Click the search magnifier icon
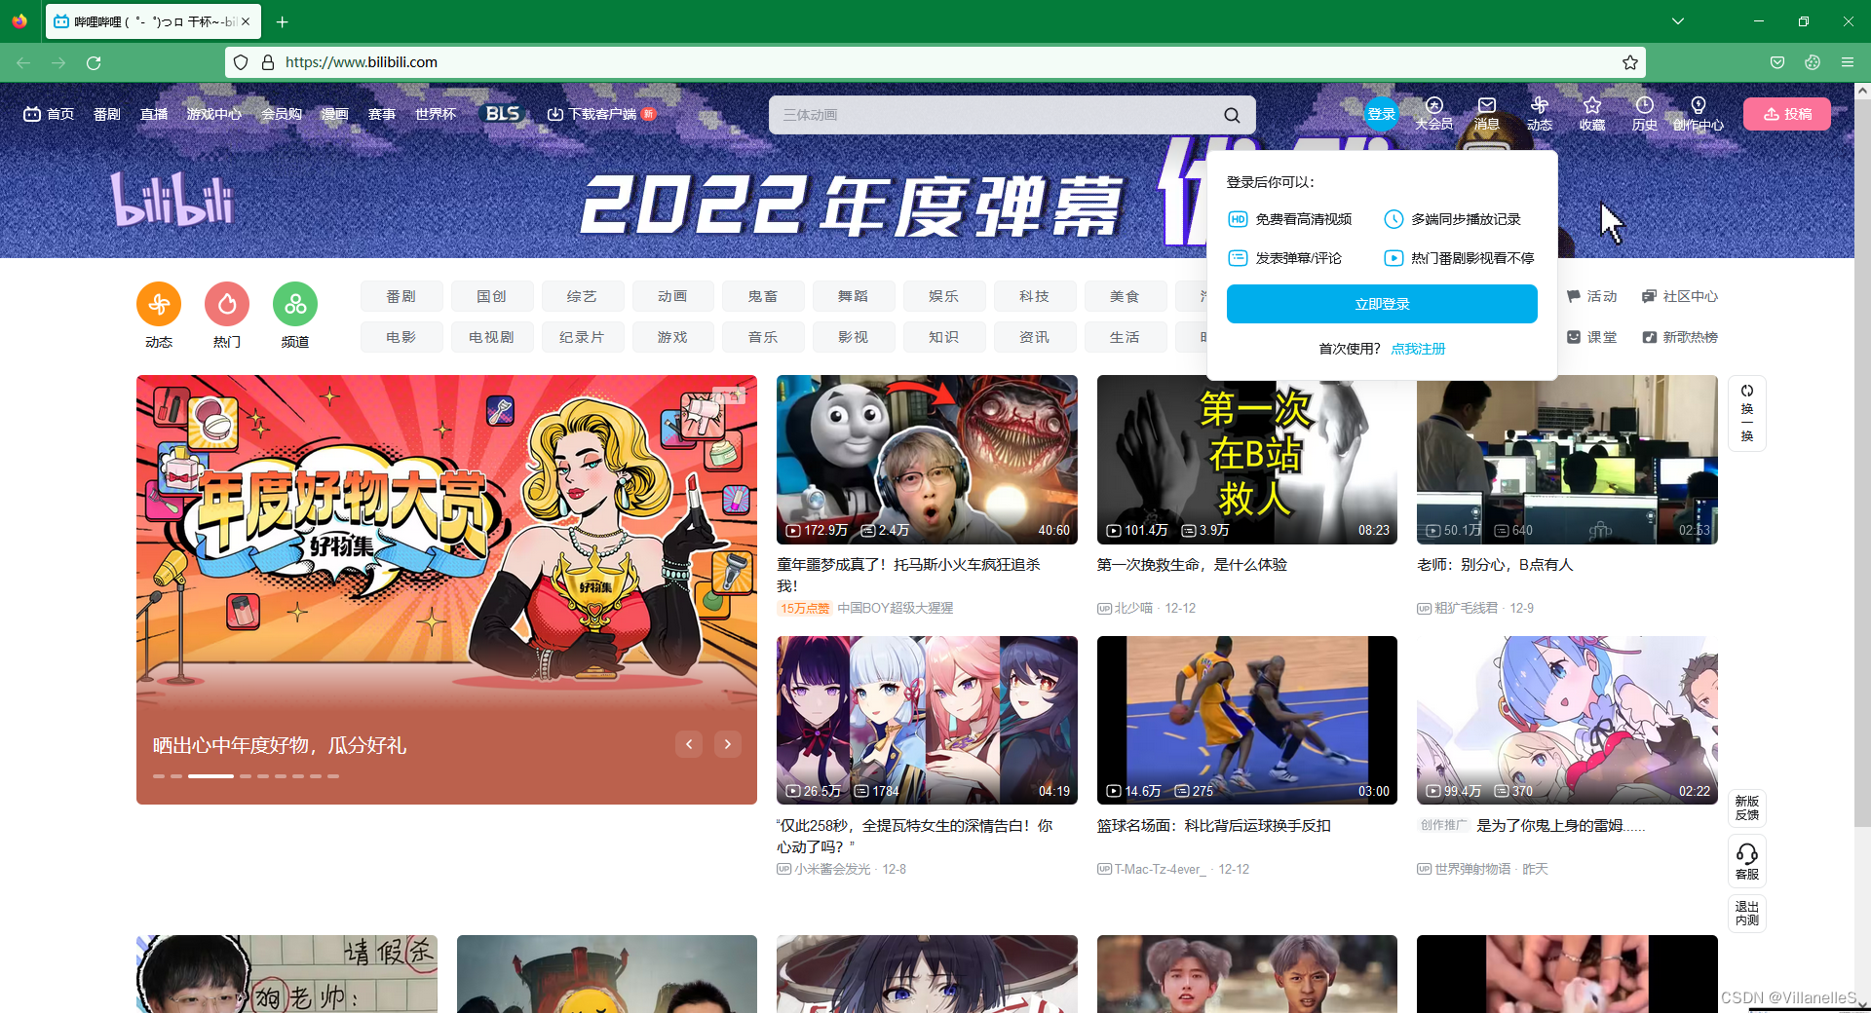The height and width of the screenshot is (1013, 1871). 1232,114
